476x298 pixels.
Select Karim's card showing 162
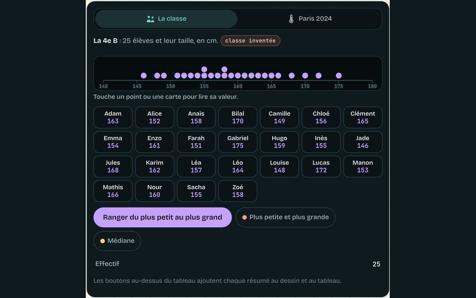pos(155,167)
